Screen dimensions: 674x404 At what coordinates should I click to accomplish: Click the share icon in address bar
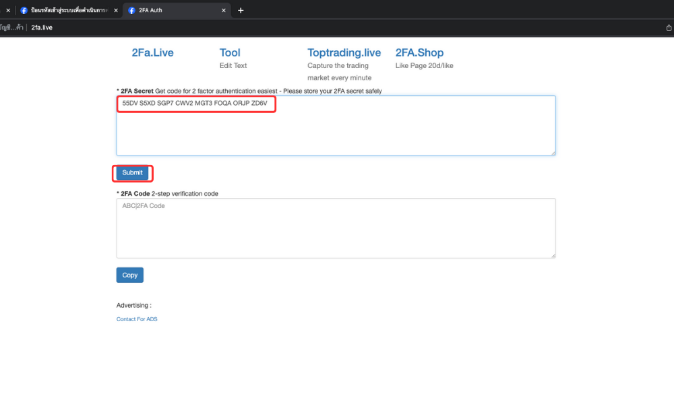[x=669, y=28]
